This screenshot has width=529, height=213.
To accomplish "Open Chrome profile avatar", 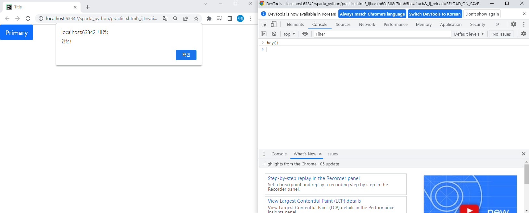I will (240, 18).
